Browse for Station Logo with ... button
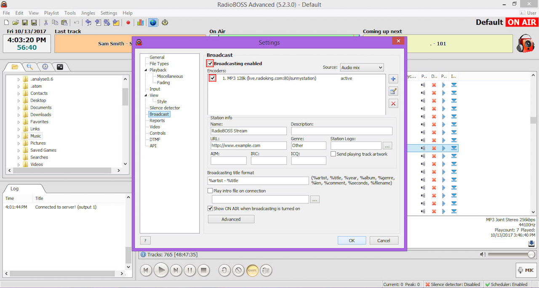 click(388, 145)
